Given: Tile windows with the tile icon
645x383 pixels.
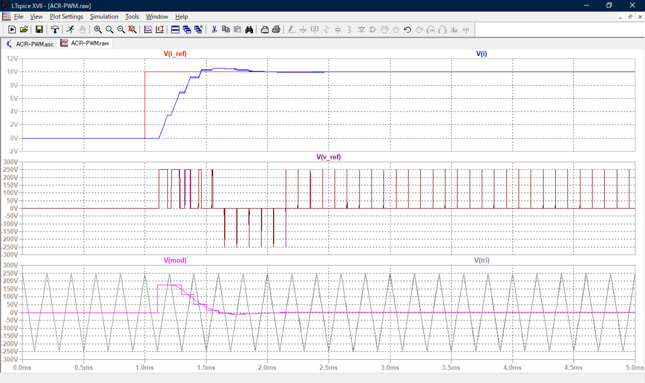Looking at the screenshot, I should (175, 30).
